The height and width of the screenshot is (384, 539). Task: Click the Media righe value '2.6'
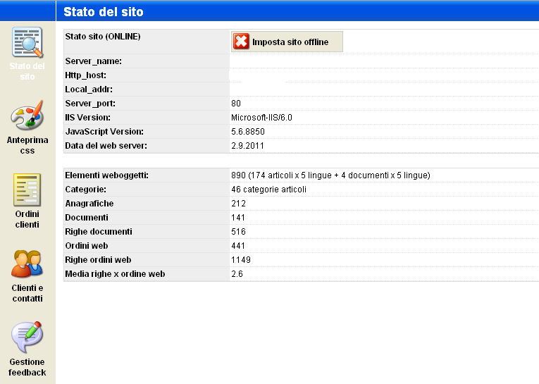[237, 274]
